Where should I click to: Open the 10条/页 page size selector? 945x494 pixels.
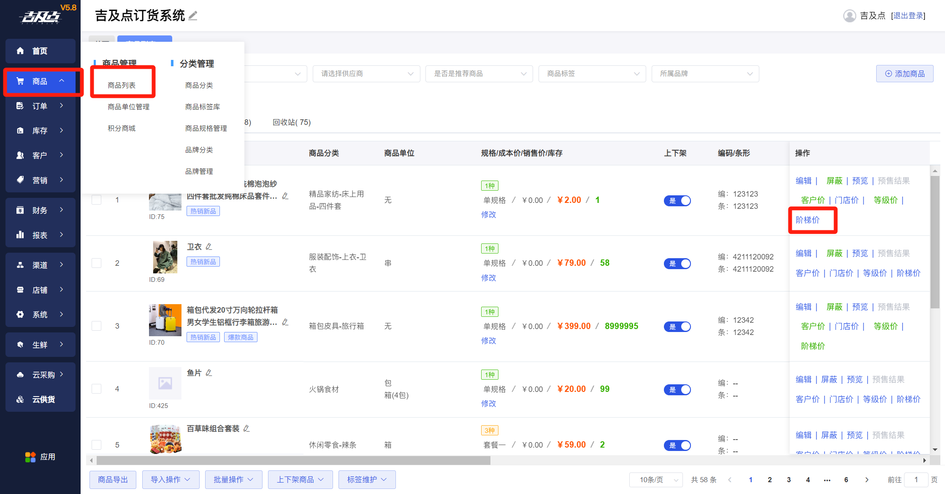click(656, 480)
